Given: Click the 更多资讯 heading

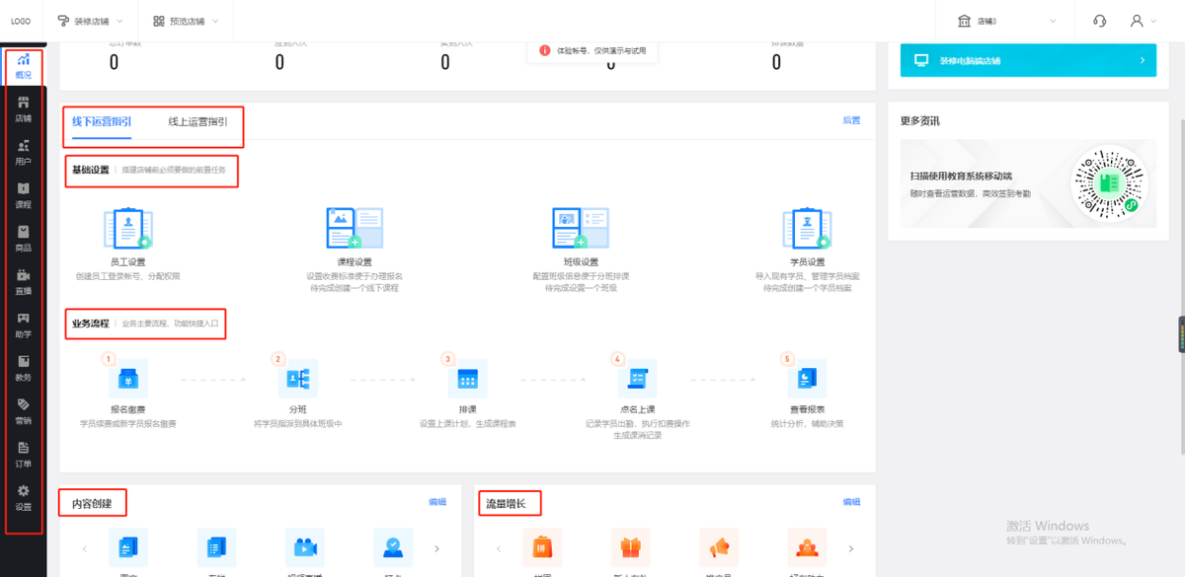Looking at the screenshot, I should pos(920,121).
